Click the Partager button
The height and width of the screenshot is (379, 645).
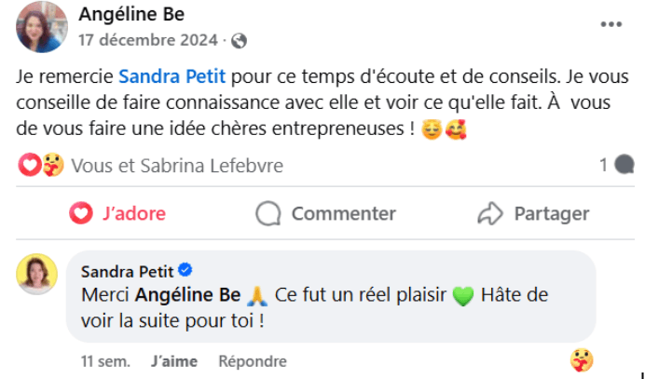533,213
